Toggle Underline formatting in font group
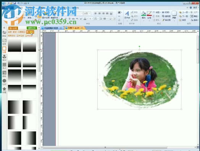 point(69,19)
